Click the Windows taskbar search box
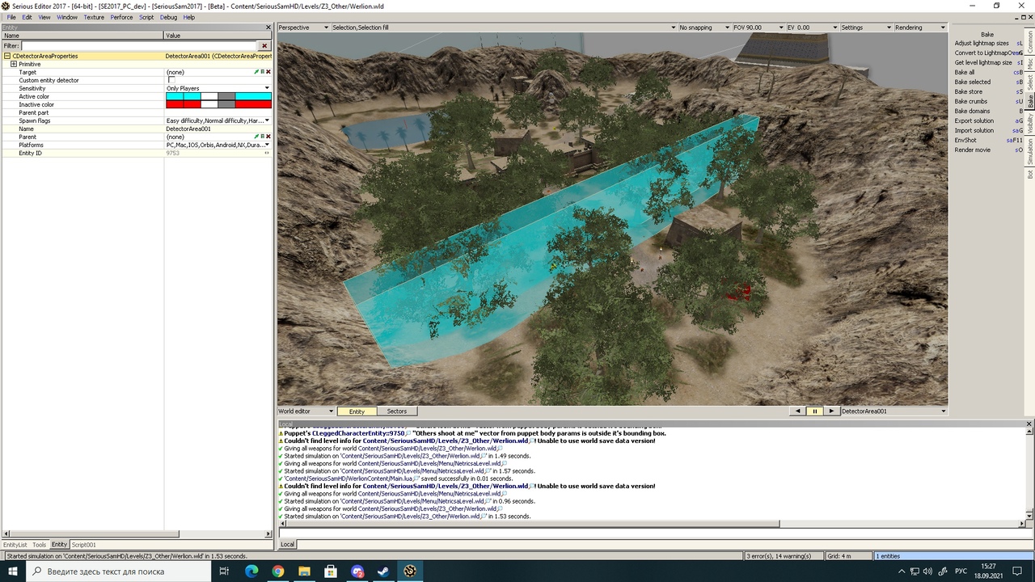Screen dimensions: 1035x582 (120, 571)
